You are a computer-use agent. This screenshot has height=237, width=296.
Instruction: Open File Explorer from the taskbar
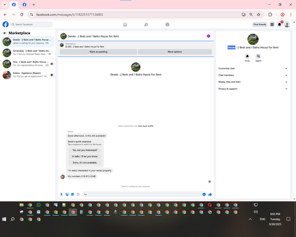tap(21, 205)
